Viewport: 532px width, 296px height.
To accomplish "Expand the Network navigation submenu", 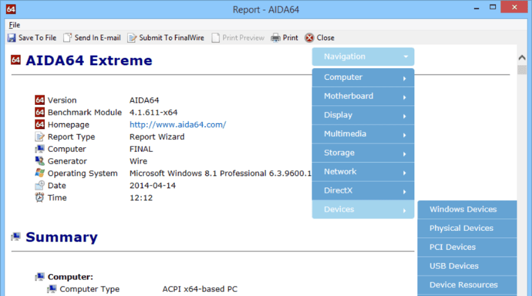I will click(x=363, y=172).
